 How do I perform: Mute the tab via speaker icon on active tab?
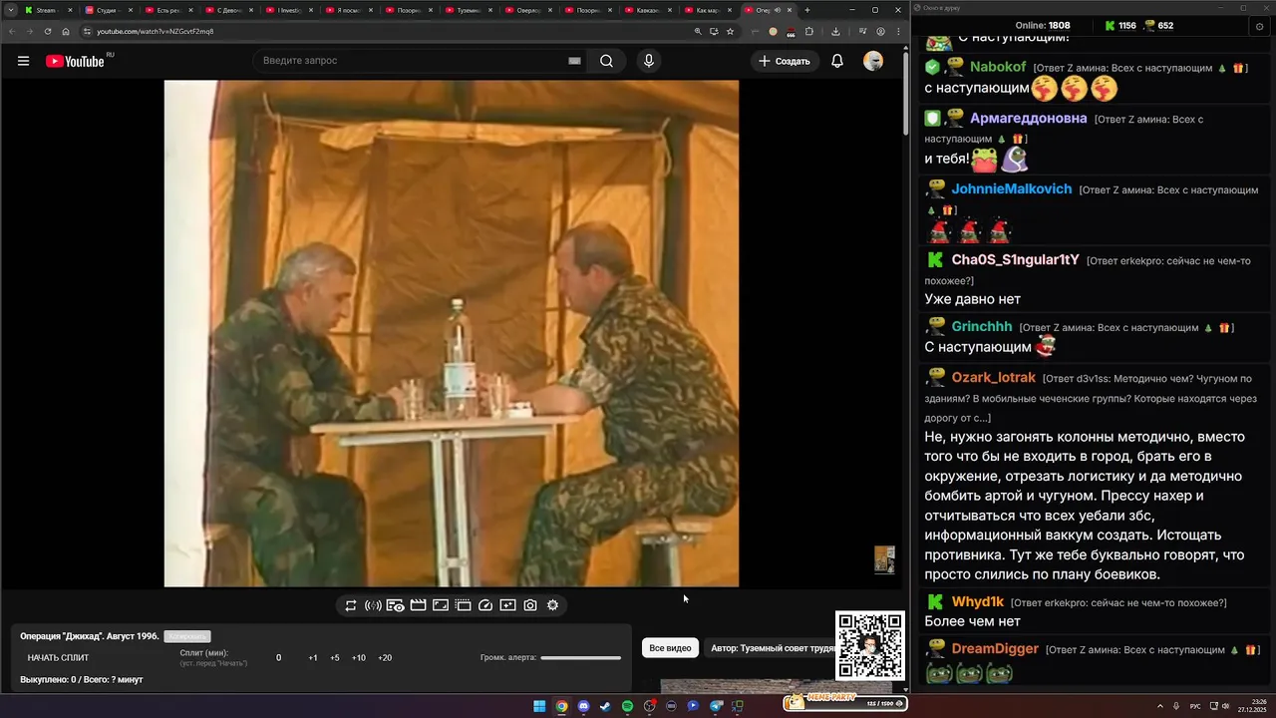click(x=778, y=10)
